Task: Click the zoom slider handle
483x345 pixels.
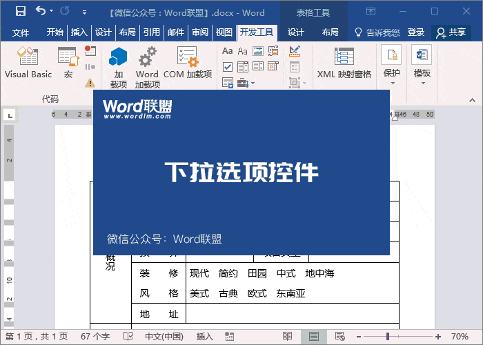Action: pos(388,337)
